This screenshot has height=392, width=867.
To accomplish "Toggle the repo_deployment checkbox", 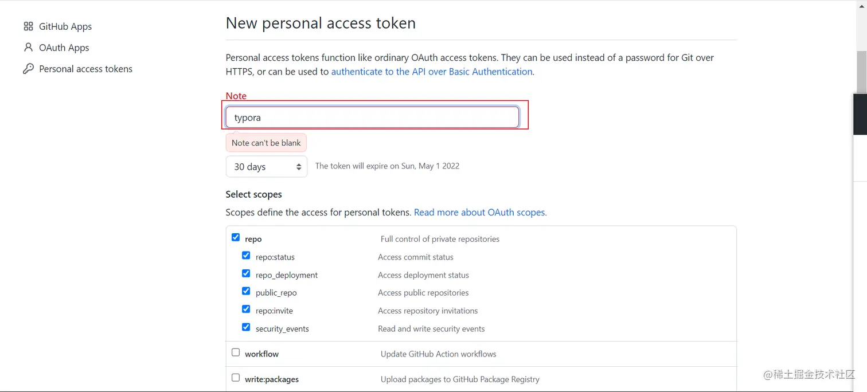I will point(246,273).
